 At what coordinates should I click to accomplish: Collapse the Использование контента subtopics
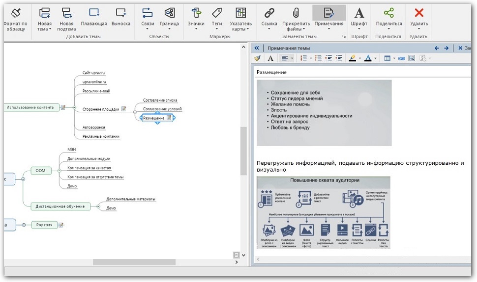tap(74, 107)
